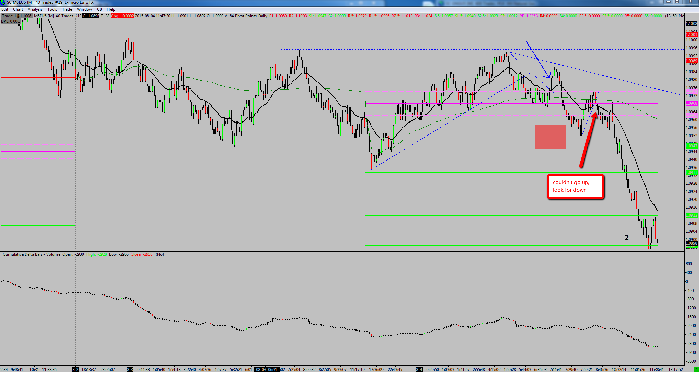Click the 'Open: -2930' delta value

pos(73,254)
